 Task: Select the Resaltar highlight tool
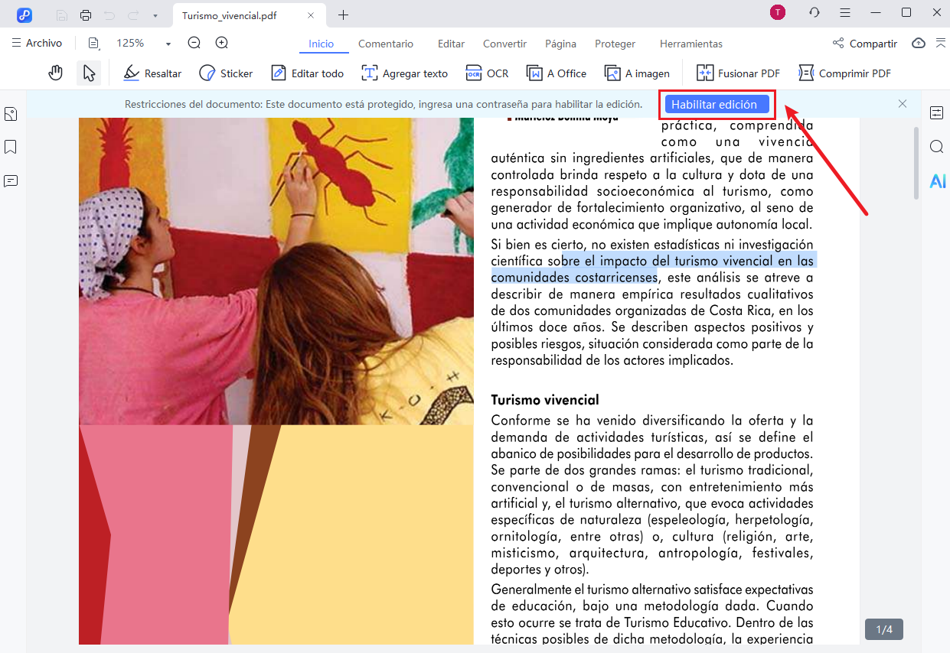(152, 73)
